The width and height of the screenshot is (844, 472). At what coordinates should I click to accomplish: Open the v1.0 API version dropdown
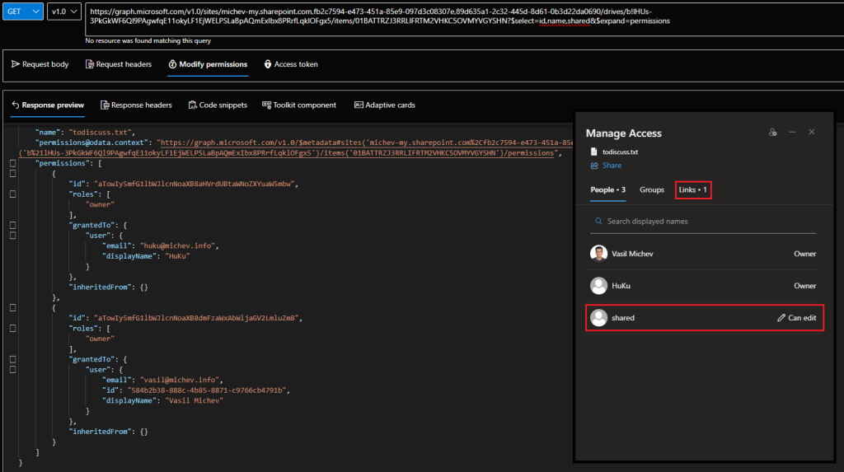(x=64, y=12)
